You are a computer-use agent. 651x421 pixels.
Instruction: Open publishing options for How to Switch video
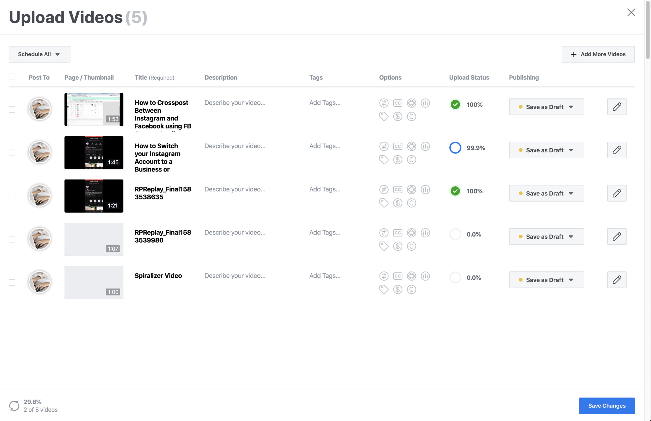(546, 150)
